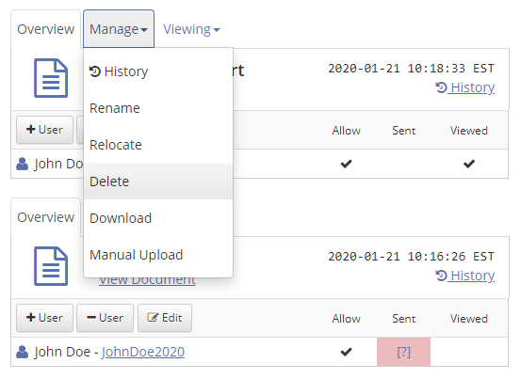The height and width of the screenshot is (379, 521).
Task: Select Delete from the Manage menu
Action: 158,182
